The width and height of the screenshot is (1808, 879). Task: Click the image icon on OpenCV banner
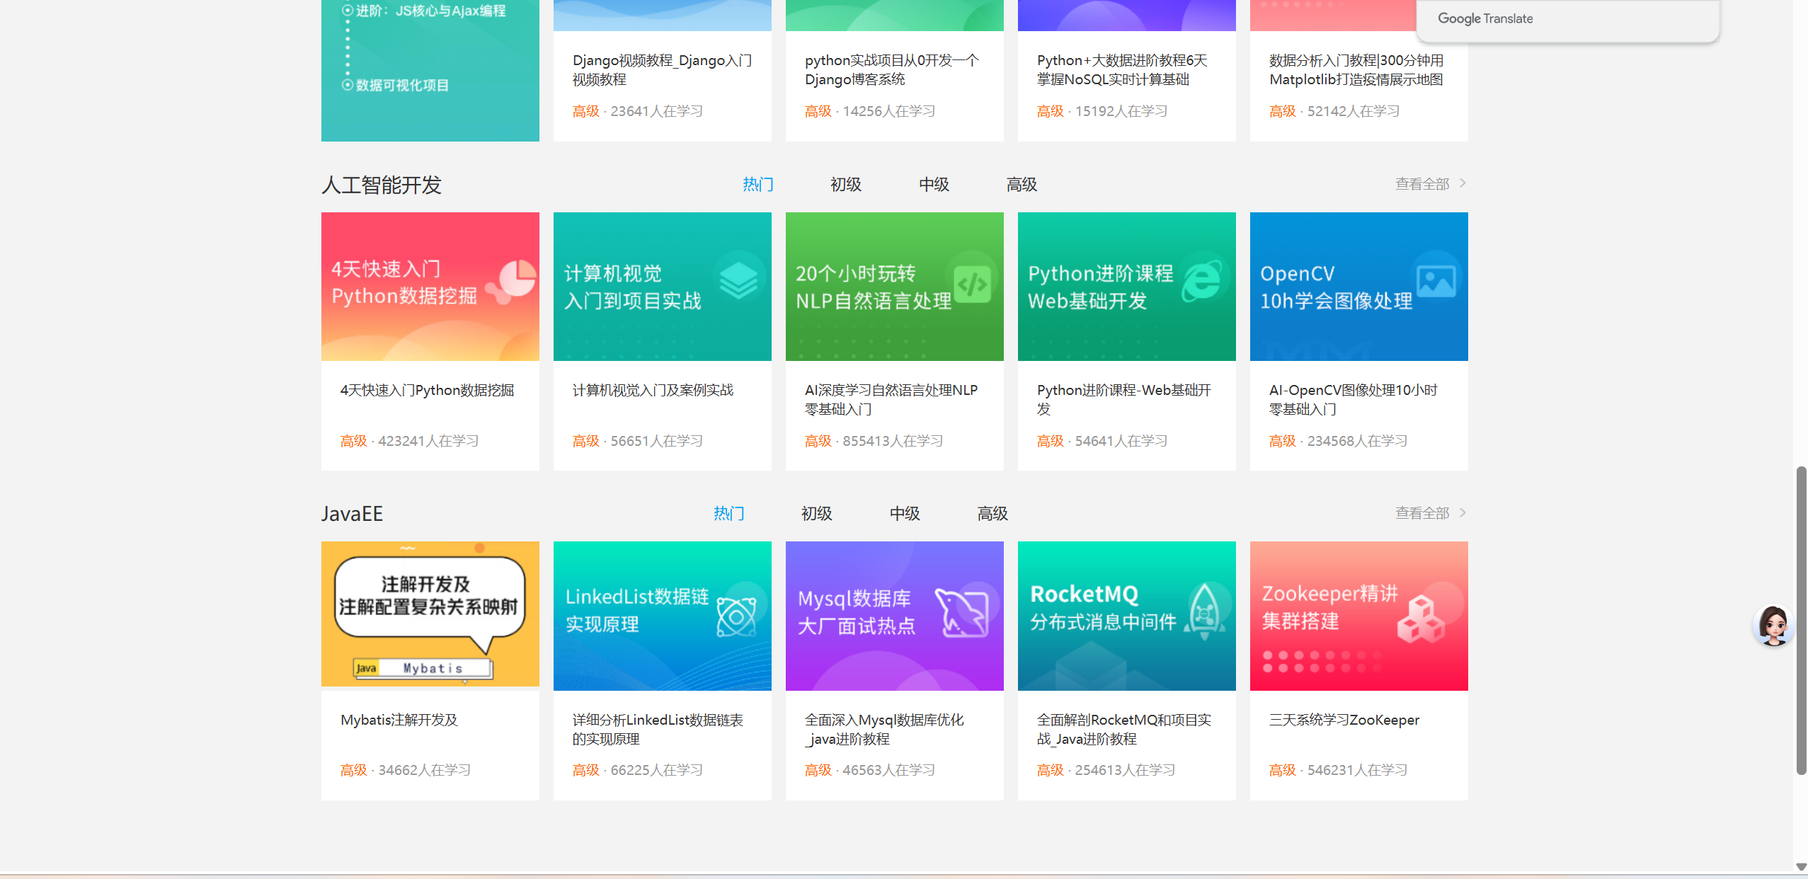pos(1436,282)
